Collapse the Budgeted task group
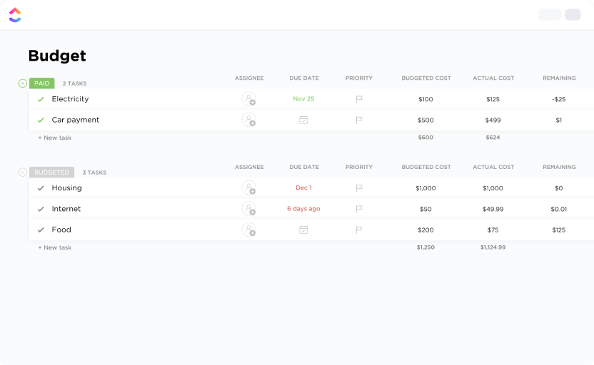The height and width of the screenshot is (365, 594). point(22,173)
